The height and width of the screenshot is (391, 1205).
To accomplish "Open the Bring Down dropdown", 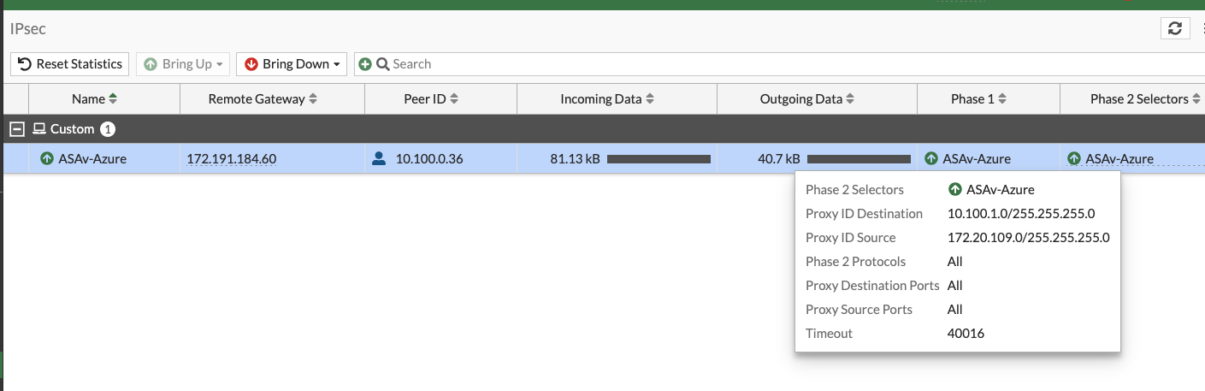I will [x=291, y=64].
